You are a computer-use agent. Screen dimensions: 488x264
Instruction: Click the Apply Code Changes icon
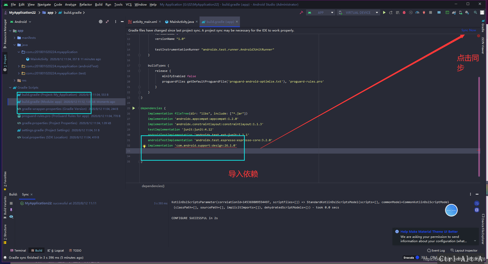pos(398,12)
